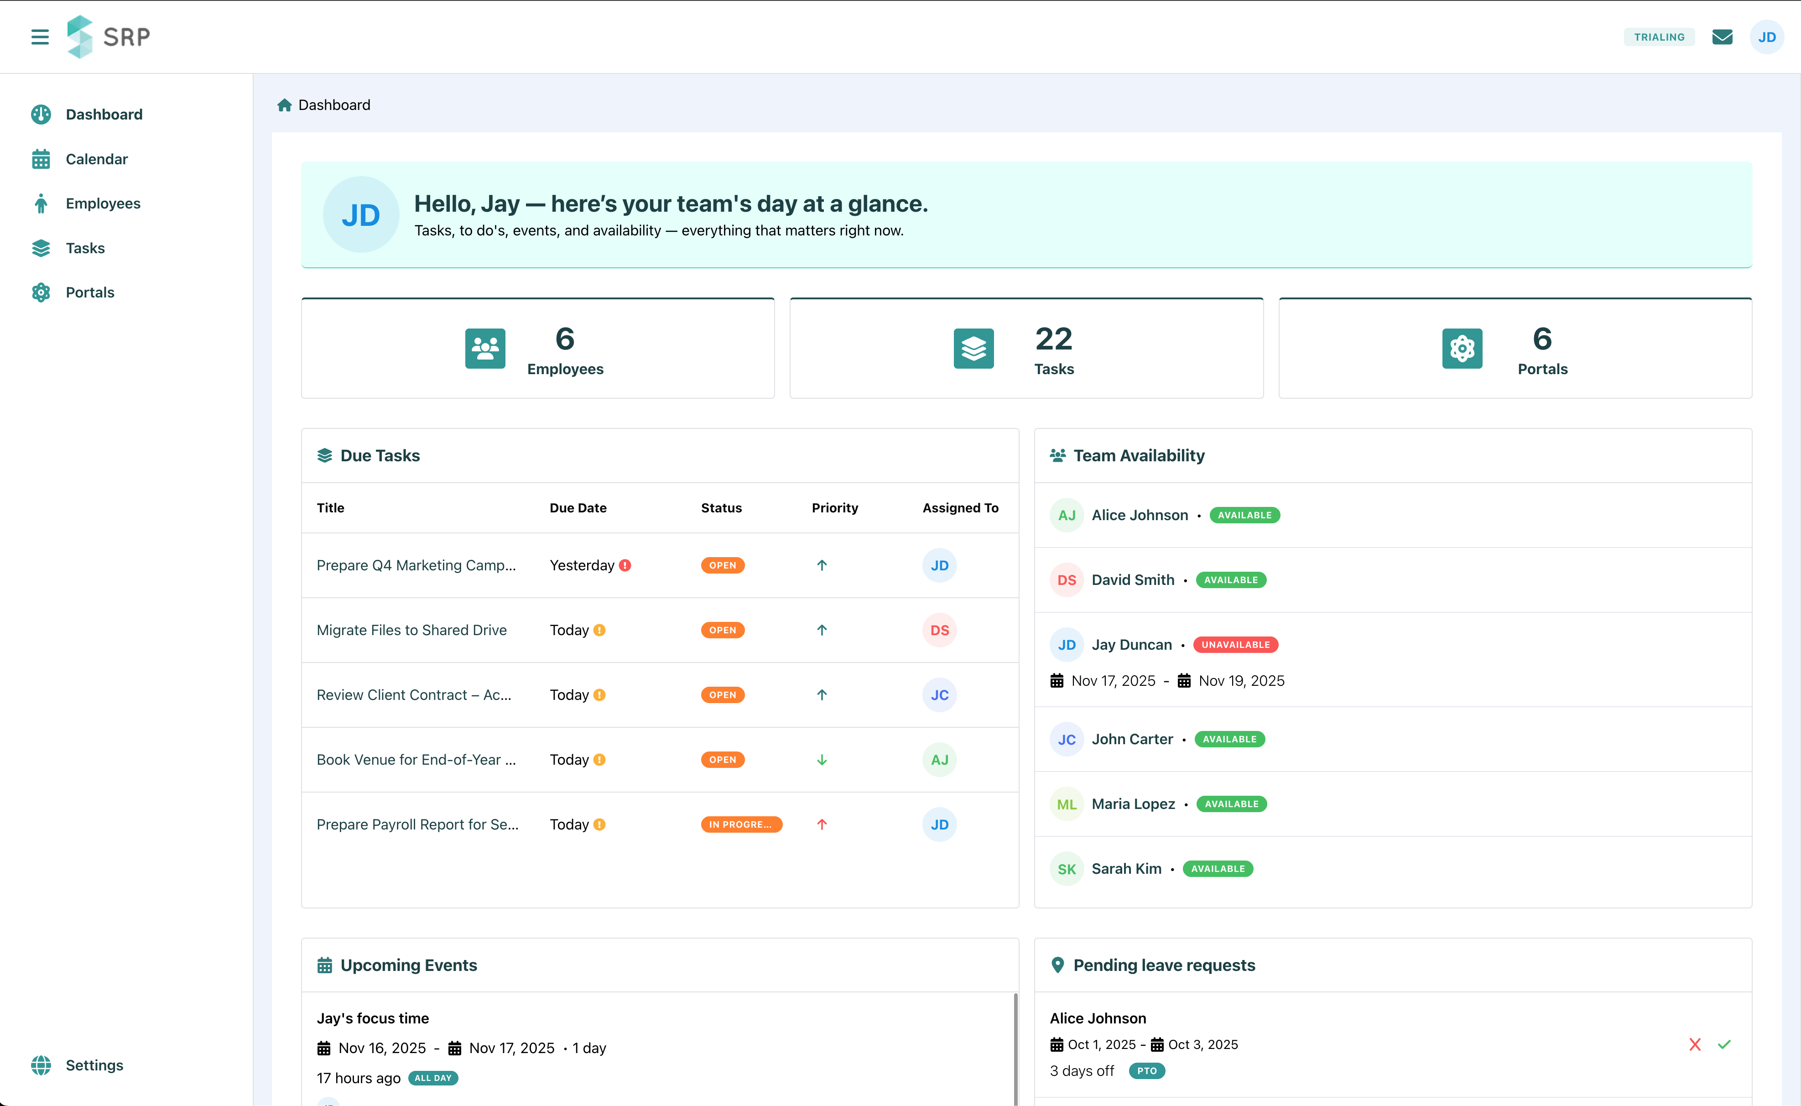Open Tasks from the sidebar
The width and height of the screenshot is (1801, 1106).
click(x=85, y=248)
